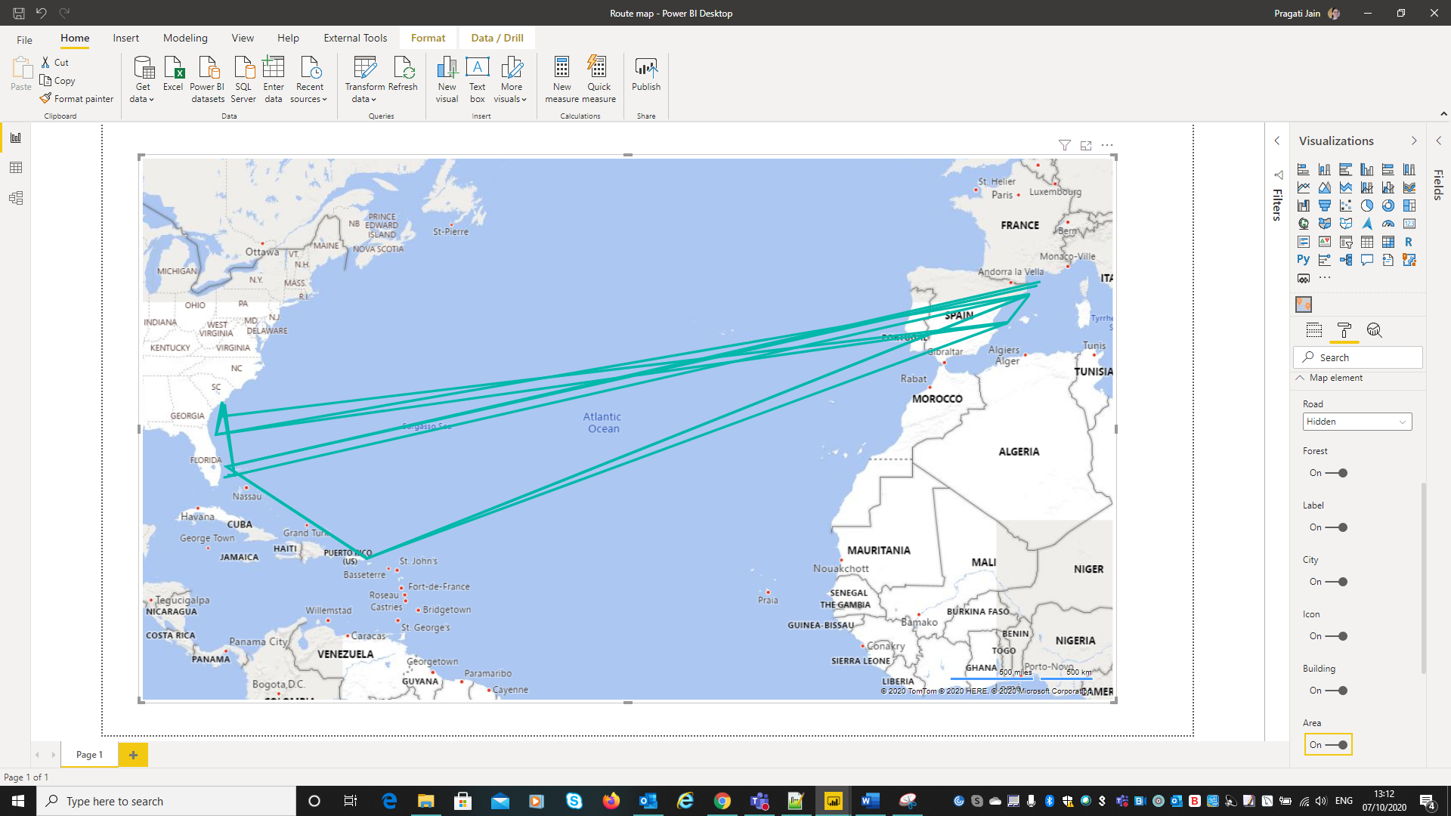Screen dimensions: 1451x816
Task: Open the More visuals dropdown
Action: click(x=511, y=79)
